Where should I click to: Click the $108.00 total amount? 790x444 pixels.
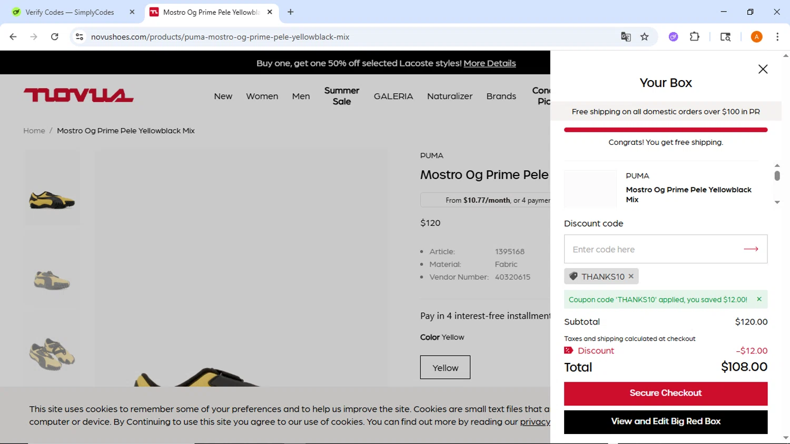coord(744,367)
